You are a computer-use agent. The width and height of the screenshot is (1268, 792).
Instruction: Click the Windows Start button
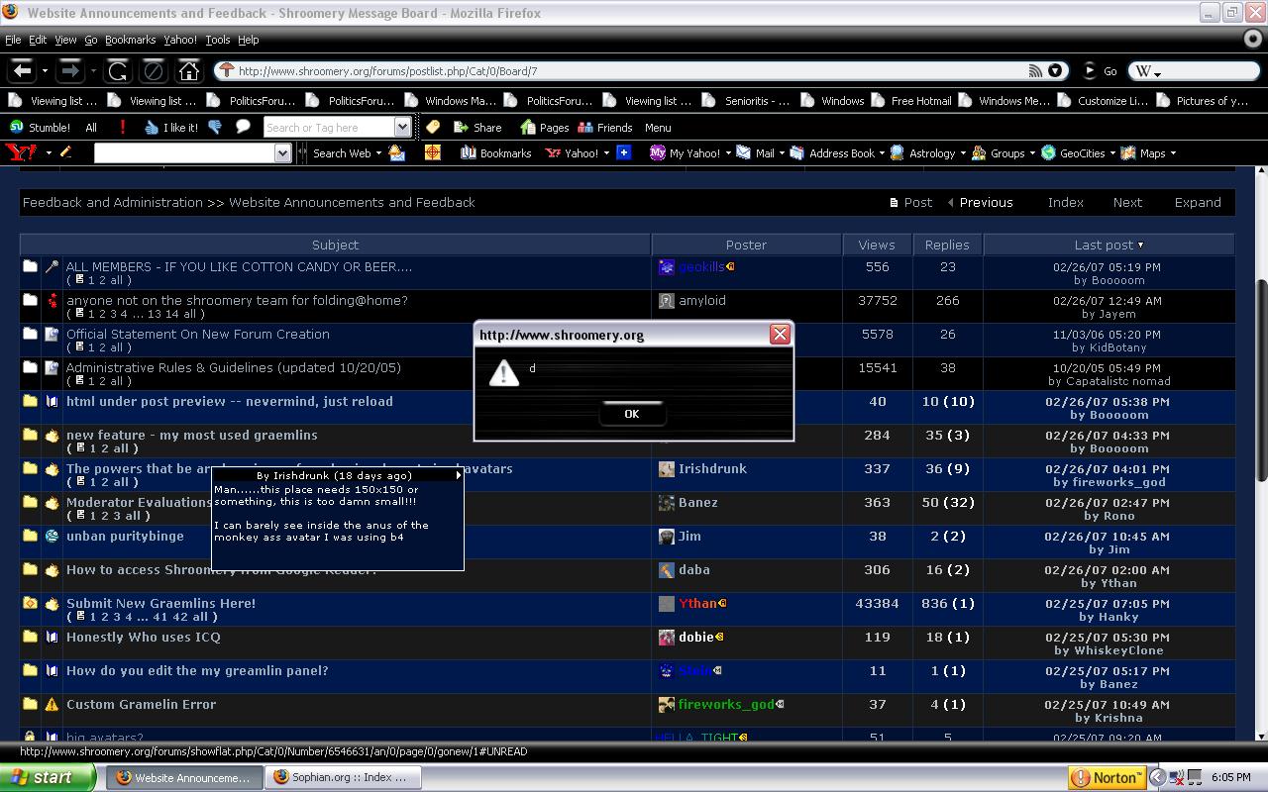[x=48, y=777]
